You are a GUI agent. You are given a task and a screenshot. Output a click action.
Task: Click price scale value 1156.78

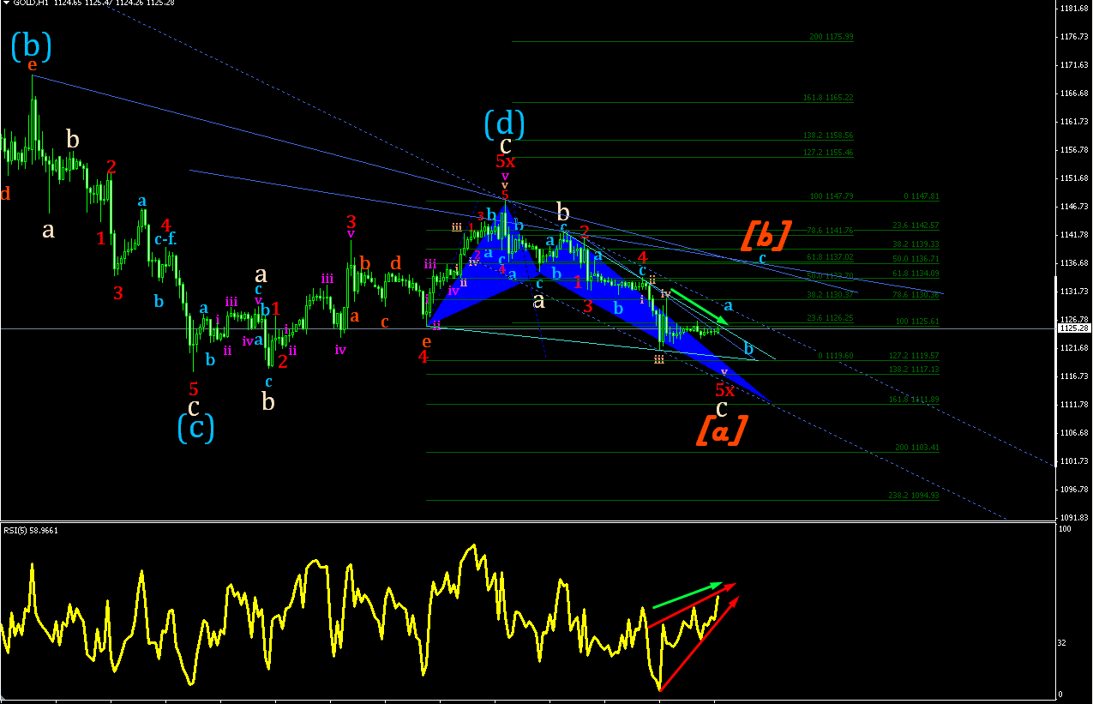[x=1073, y=150]
